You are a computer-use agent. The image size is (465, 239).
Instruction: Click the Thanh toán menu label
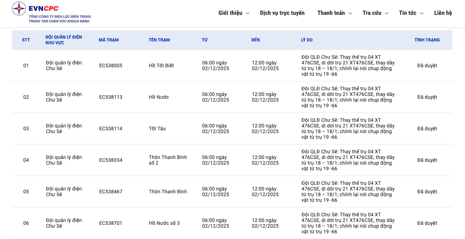(331, 13)
